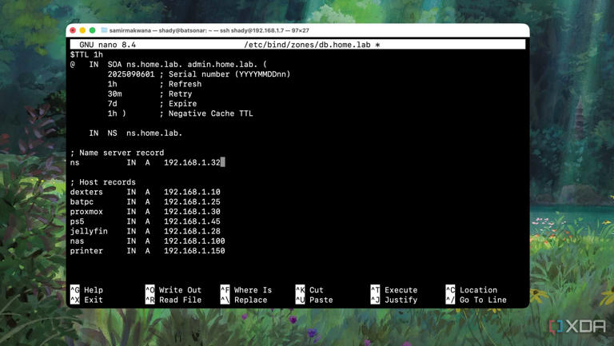The width and height of the screenshot is (614, 346).
Task: Click the ^G Help shortcut
Action: coord(87,290)
